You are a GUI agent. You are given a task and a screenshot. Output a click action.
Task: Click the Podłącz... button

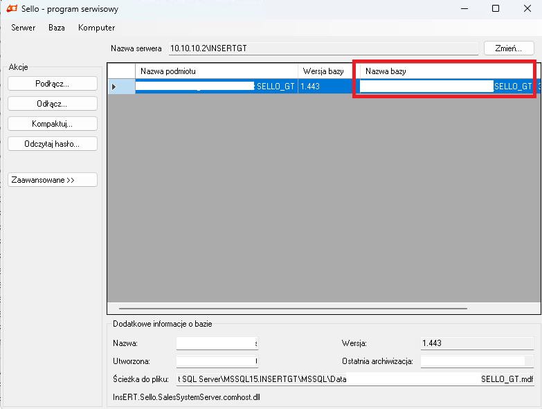click(53, 84)
